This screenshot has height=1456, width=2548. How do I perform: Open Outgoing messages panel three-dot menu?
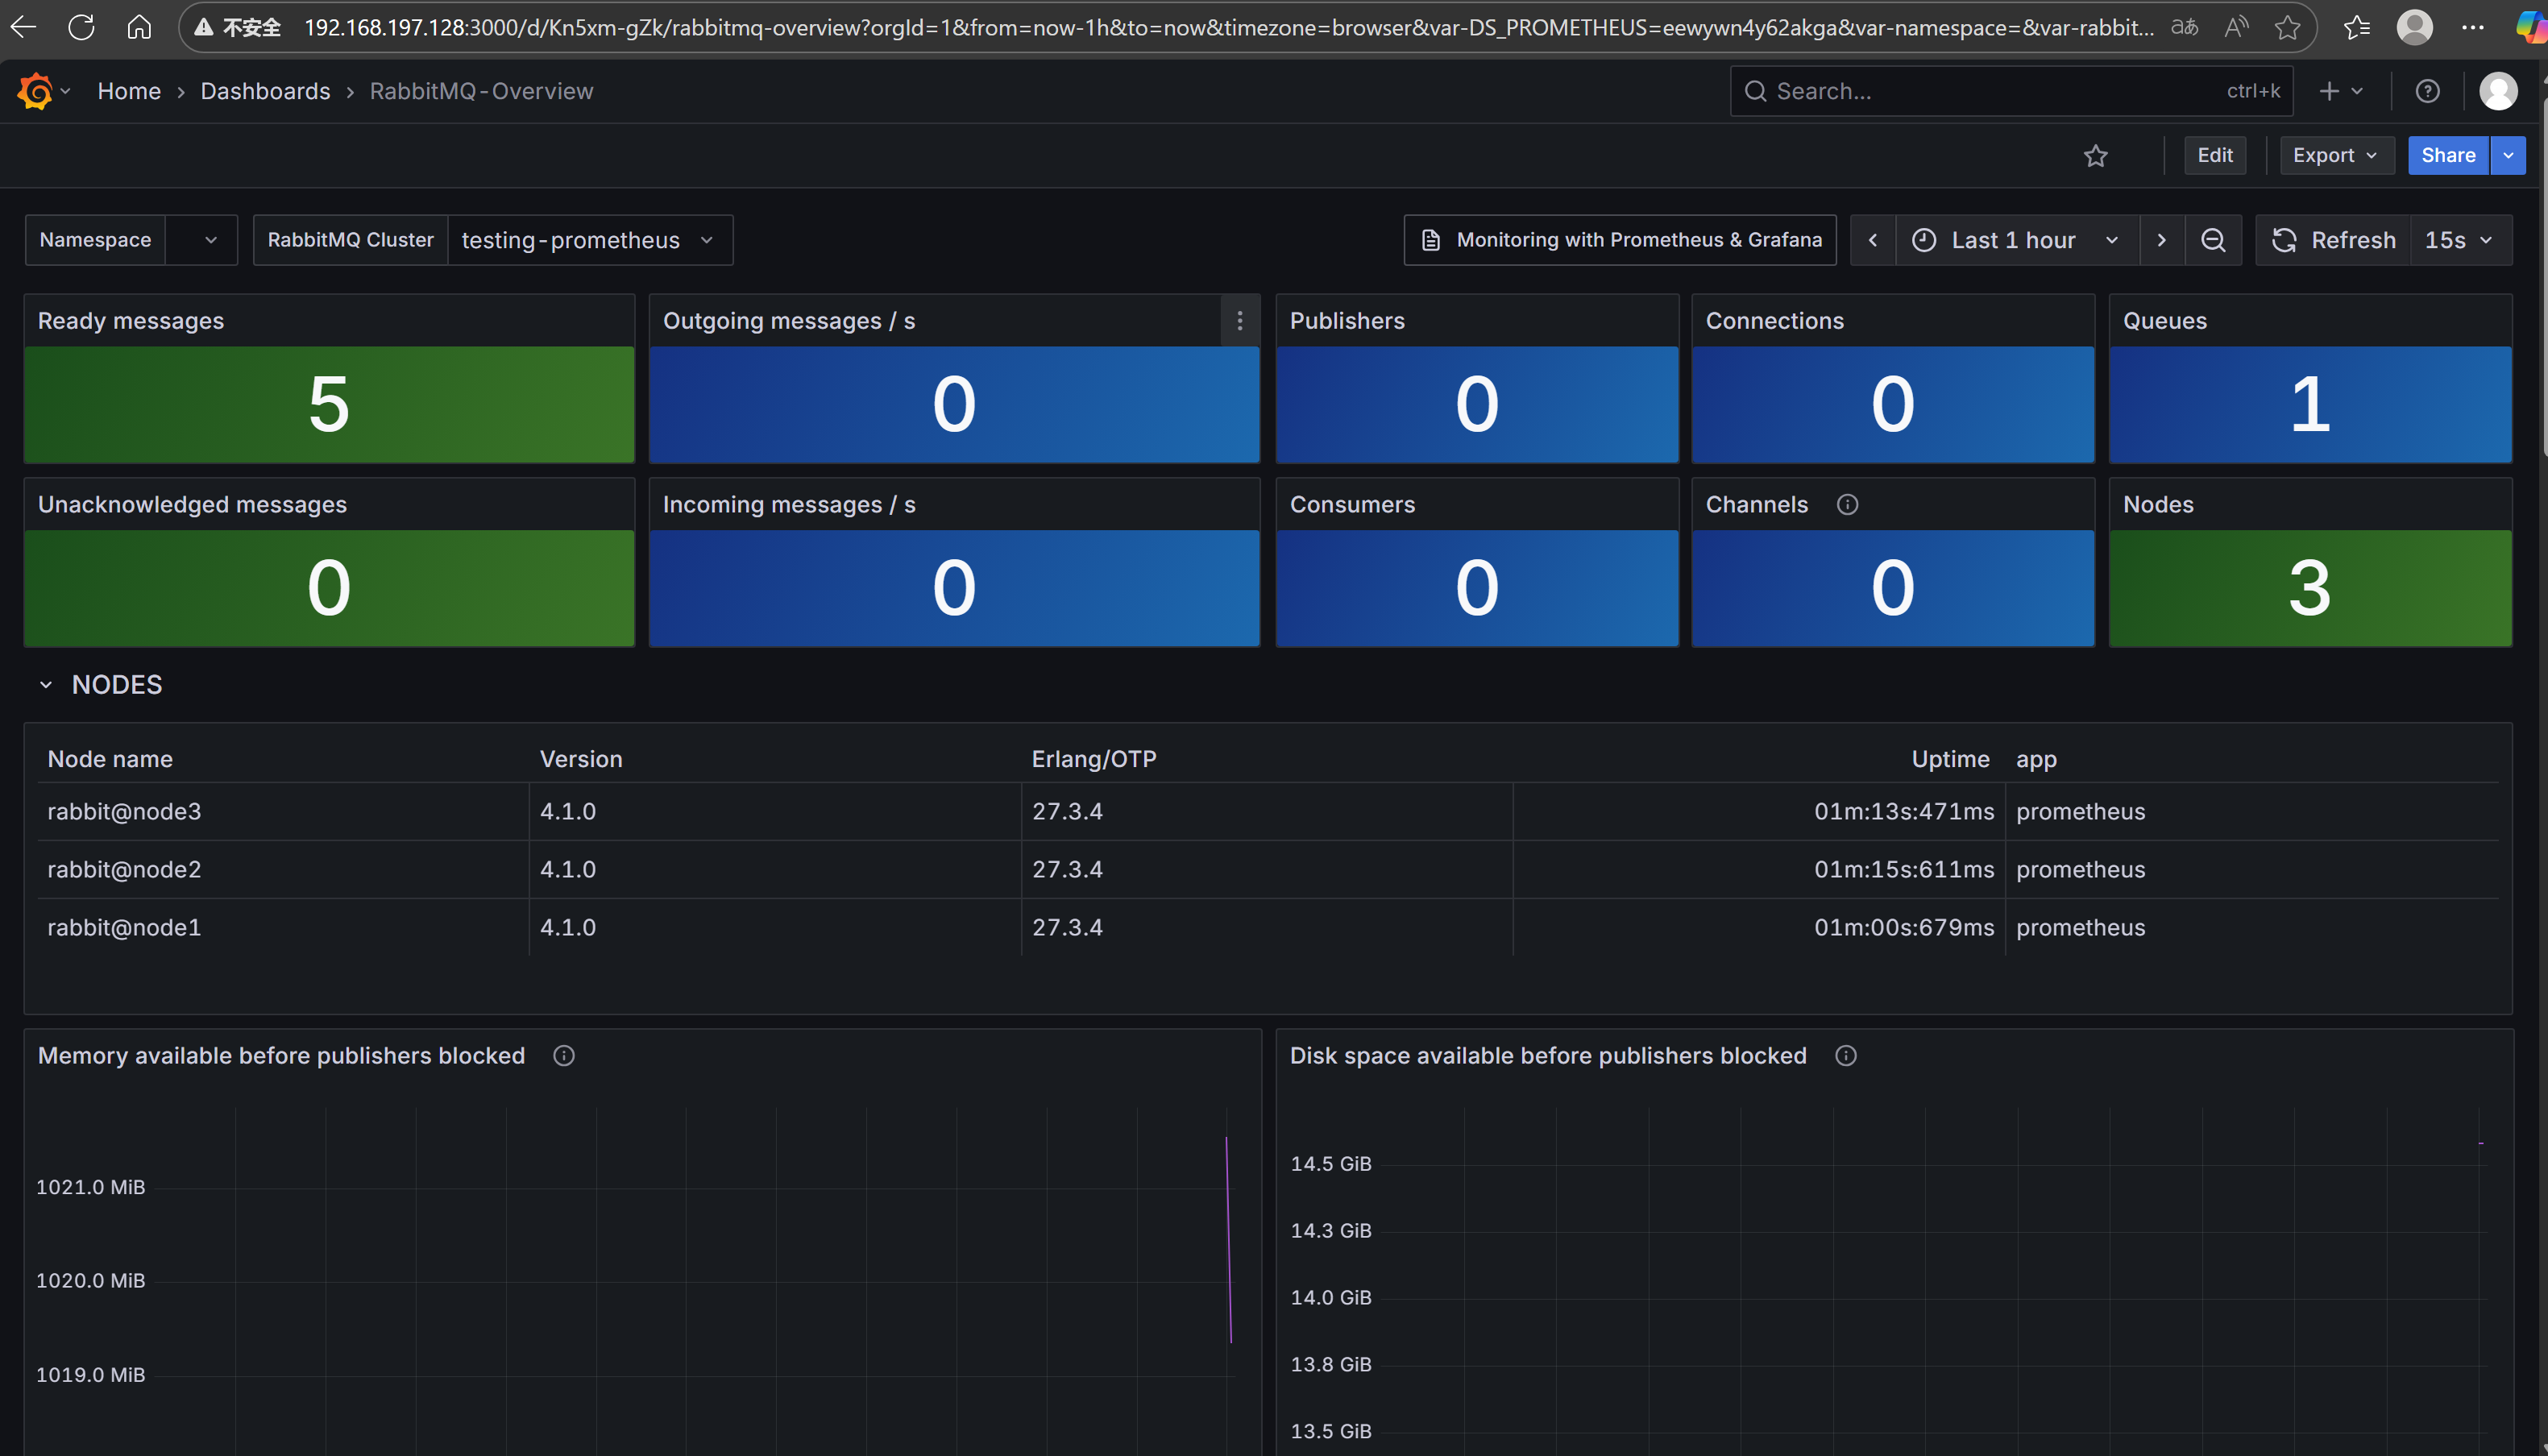[1240, 321]
